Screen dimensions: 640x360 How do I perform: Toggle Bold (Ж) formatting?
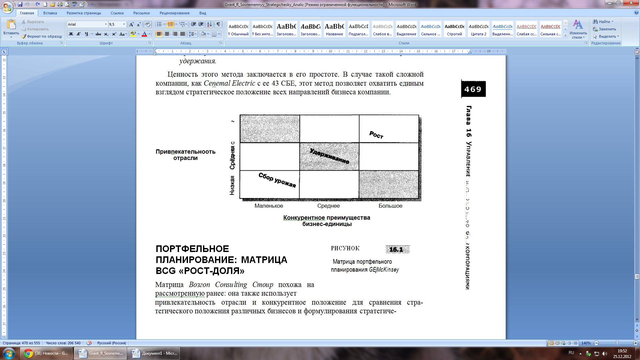point(71,34)
